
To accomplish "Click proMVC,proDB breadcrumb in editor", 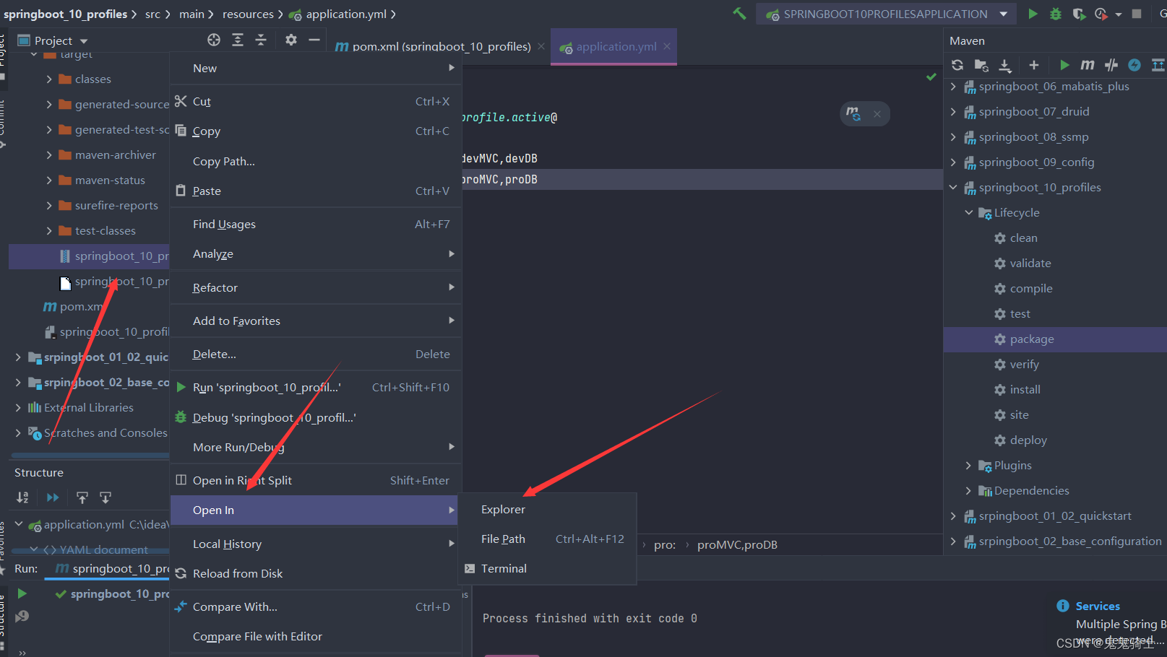I will pyautogui.click(x=737, y=544).
